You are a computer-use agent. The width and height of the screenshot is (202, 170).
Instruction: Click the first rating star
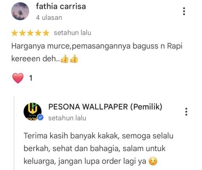[x=14, y=33]
